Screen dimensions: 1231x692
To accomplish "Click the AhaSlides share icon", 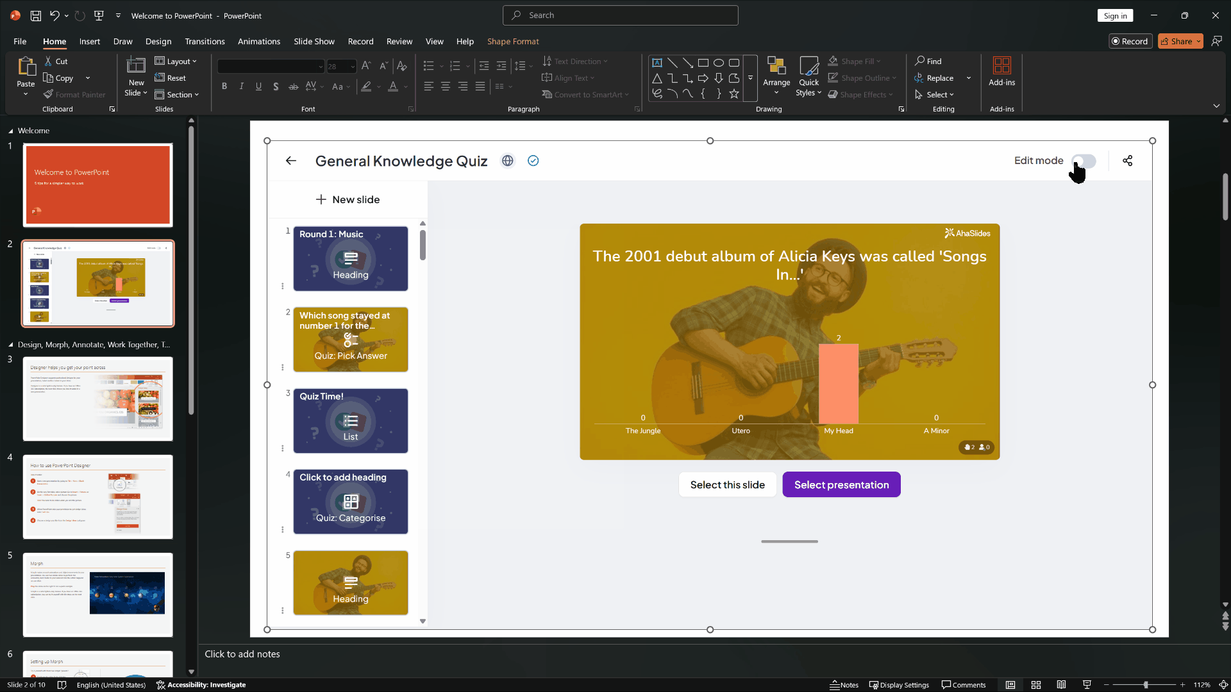I will pyautogui.click(x=1128, y=161).
